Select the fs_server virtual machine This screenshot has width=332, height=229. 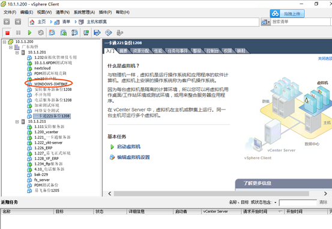point(42,180)
